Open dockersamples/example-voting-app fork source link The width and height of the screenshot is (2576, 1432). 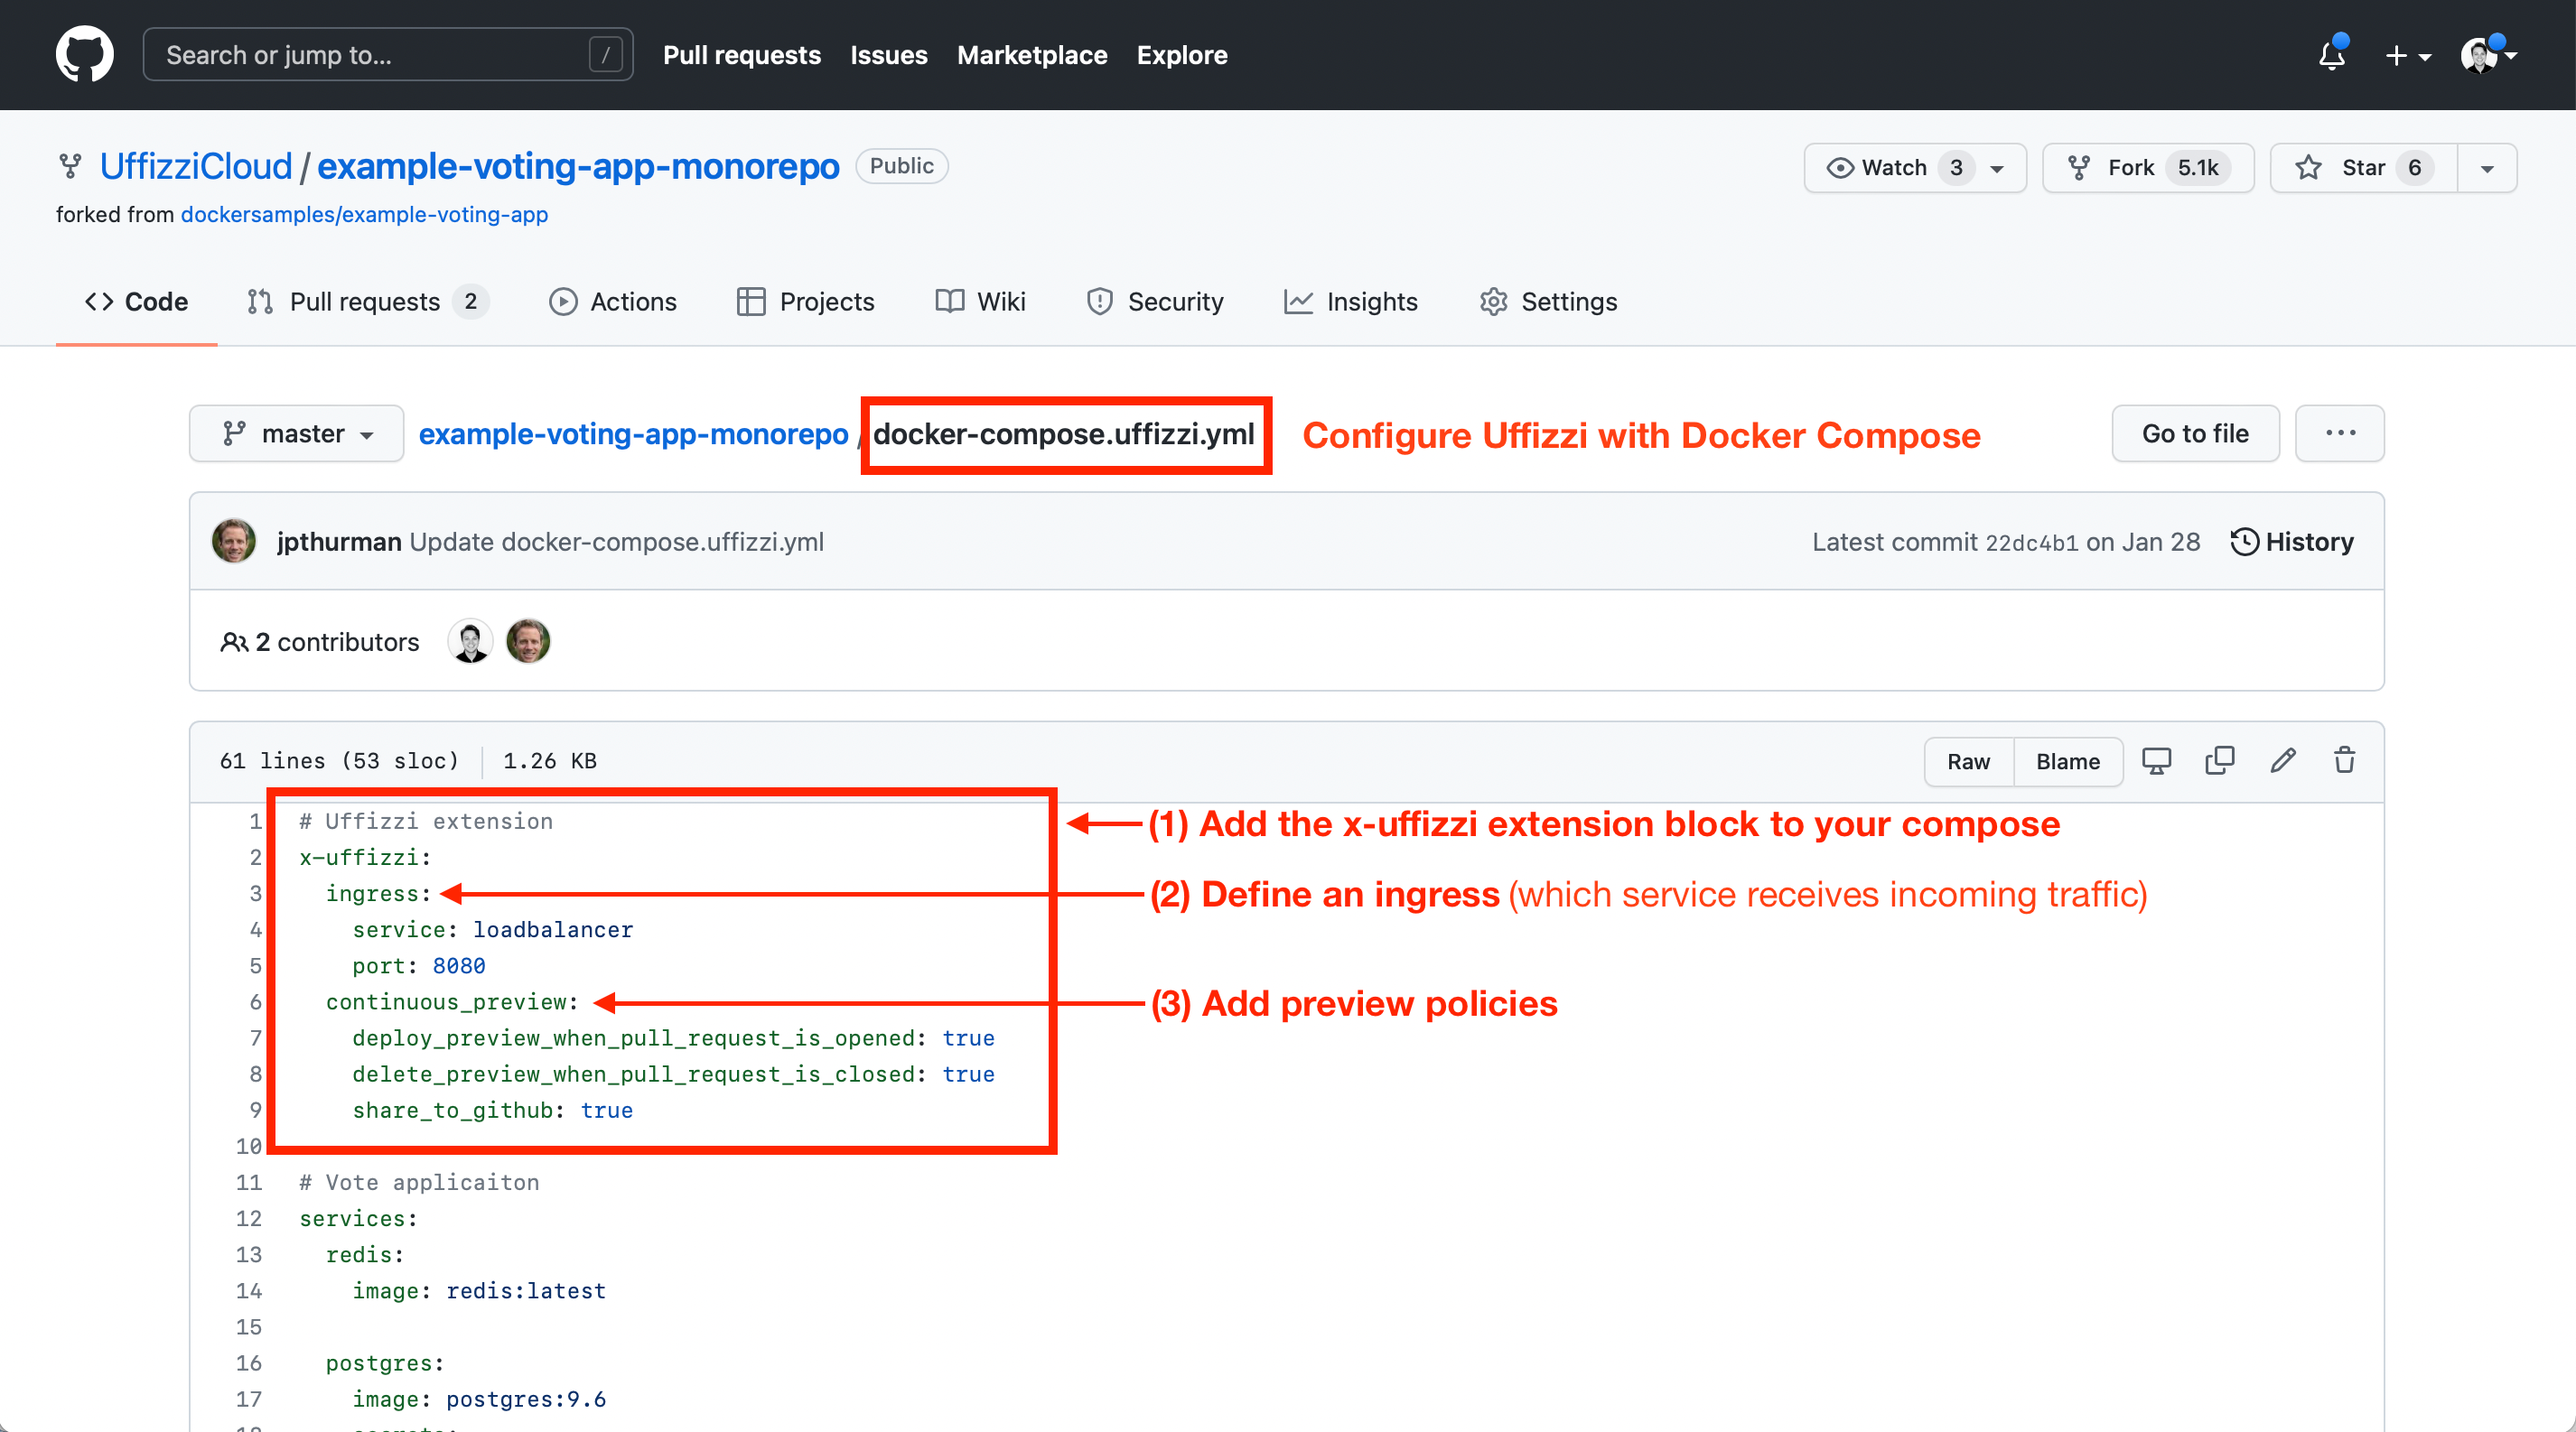(x=364, y=215)
